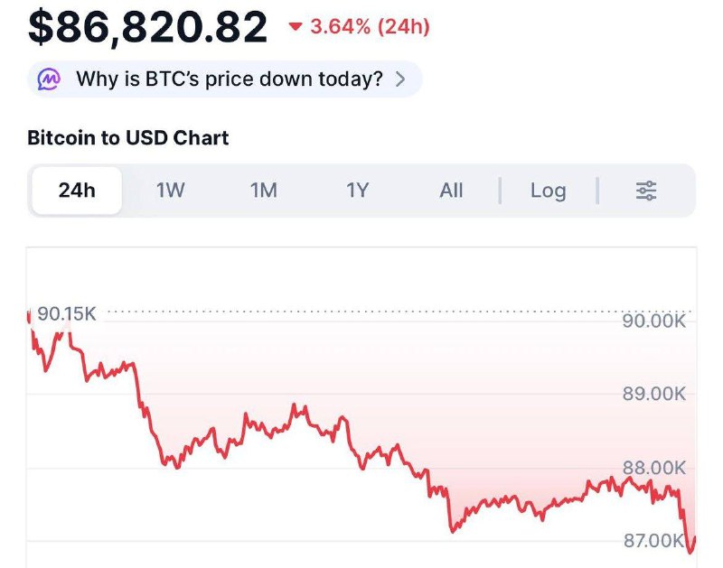The height and width of the screenshot is (568, 723).
Task: Show the 1Y chart range
Action: [358, 191]
